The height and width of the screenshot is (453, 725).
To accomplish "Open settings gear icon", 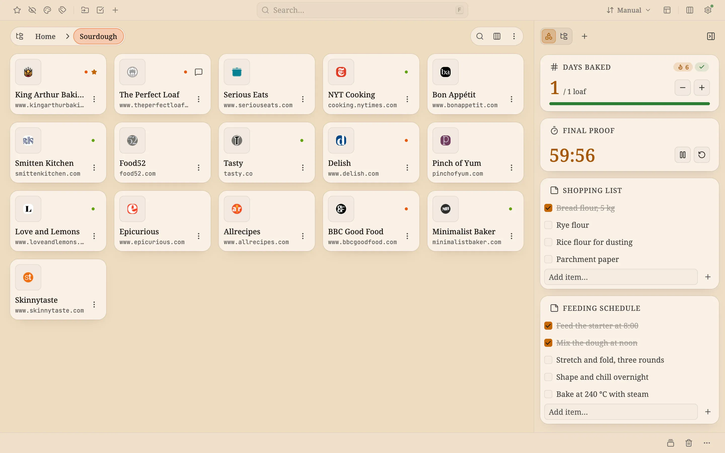I will [708, 10].
